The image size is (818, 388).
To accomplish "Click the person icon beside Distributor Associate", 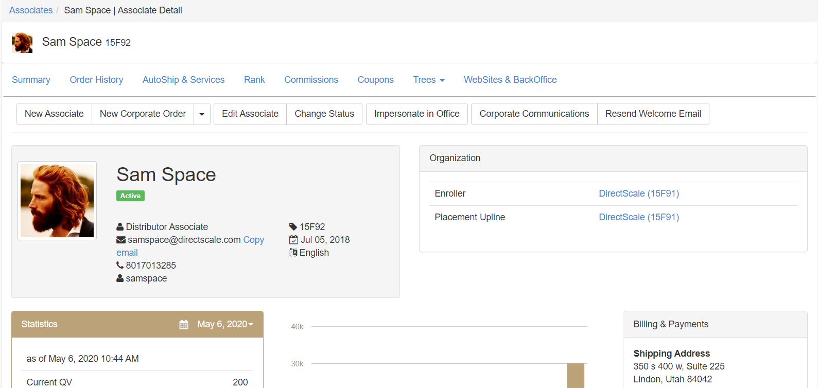I will (x=120, y=227).
